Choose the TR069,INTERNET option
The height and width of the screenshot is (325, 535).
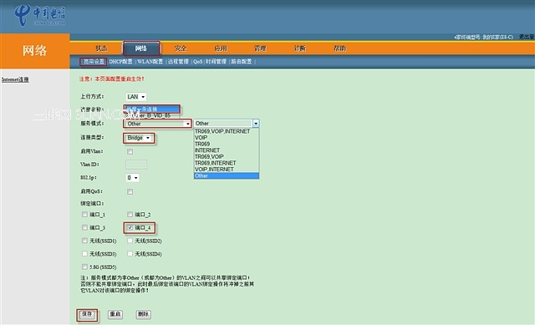(x=227, y=163)
